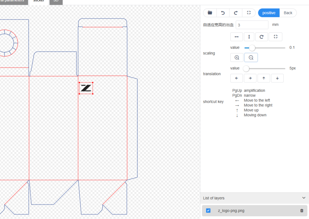Click the 'PgDn narrow' shortcut text
This screenshot has height=219, width=309.
(244, 95)
